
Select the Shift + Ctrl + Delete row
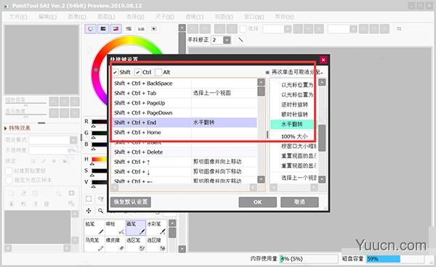pyautogui.click(x=185, y=152)
